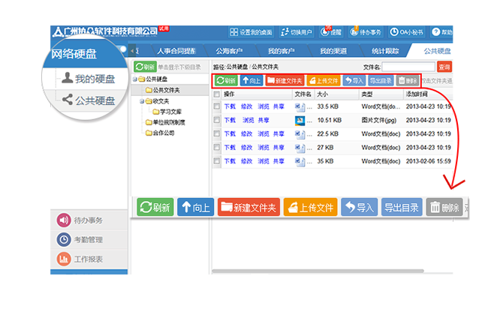503x309 pixels.
Task: Switch to the 公海客户 tab
Action: pos(231,51)
